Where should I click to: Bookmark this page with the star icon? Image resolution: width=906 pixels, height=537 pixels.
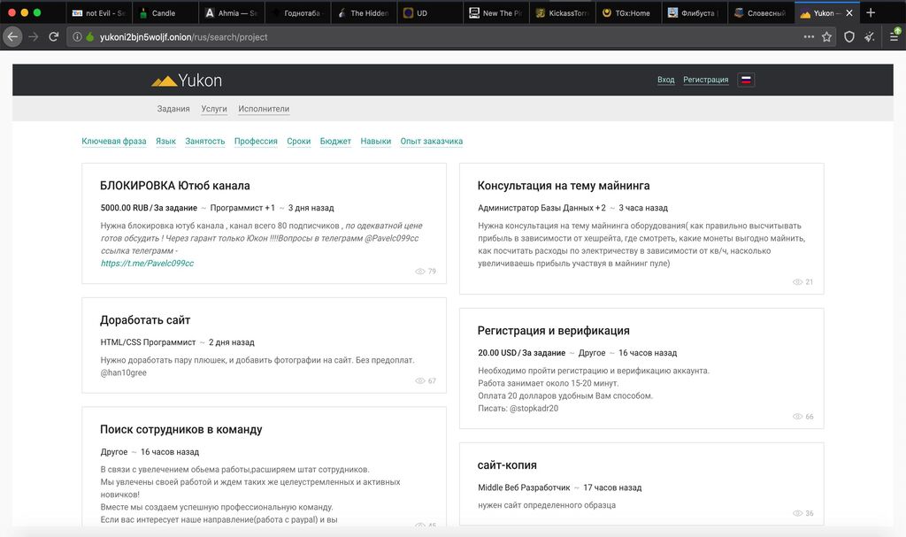click(x=826, y=37)
